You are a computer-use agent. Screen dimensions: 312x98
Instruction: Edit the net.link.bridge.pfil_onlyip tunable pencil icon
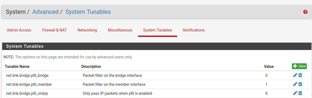click(295, 93)
